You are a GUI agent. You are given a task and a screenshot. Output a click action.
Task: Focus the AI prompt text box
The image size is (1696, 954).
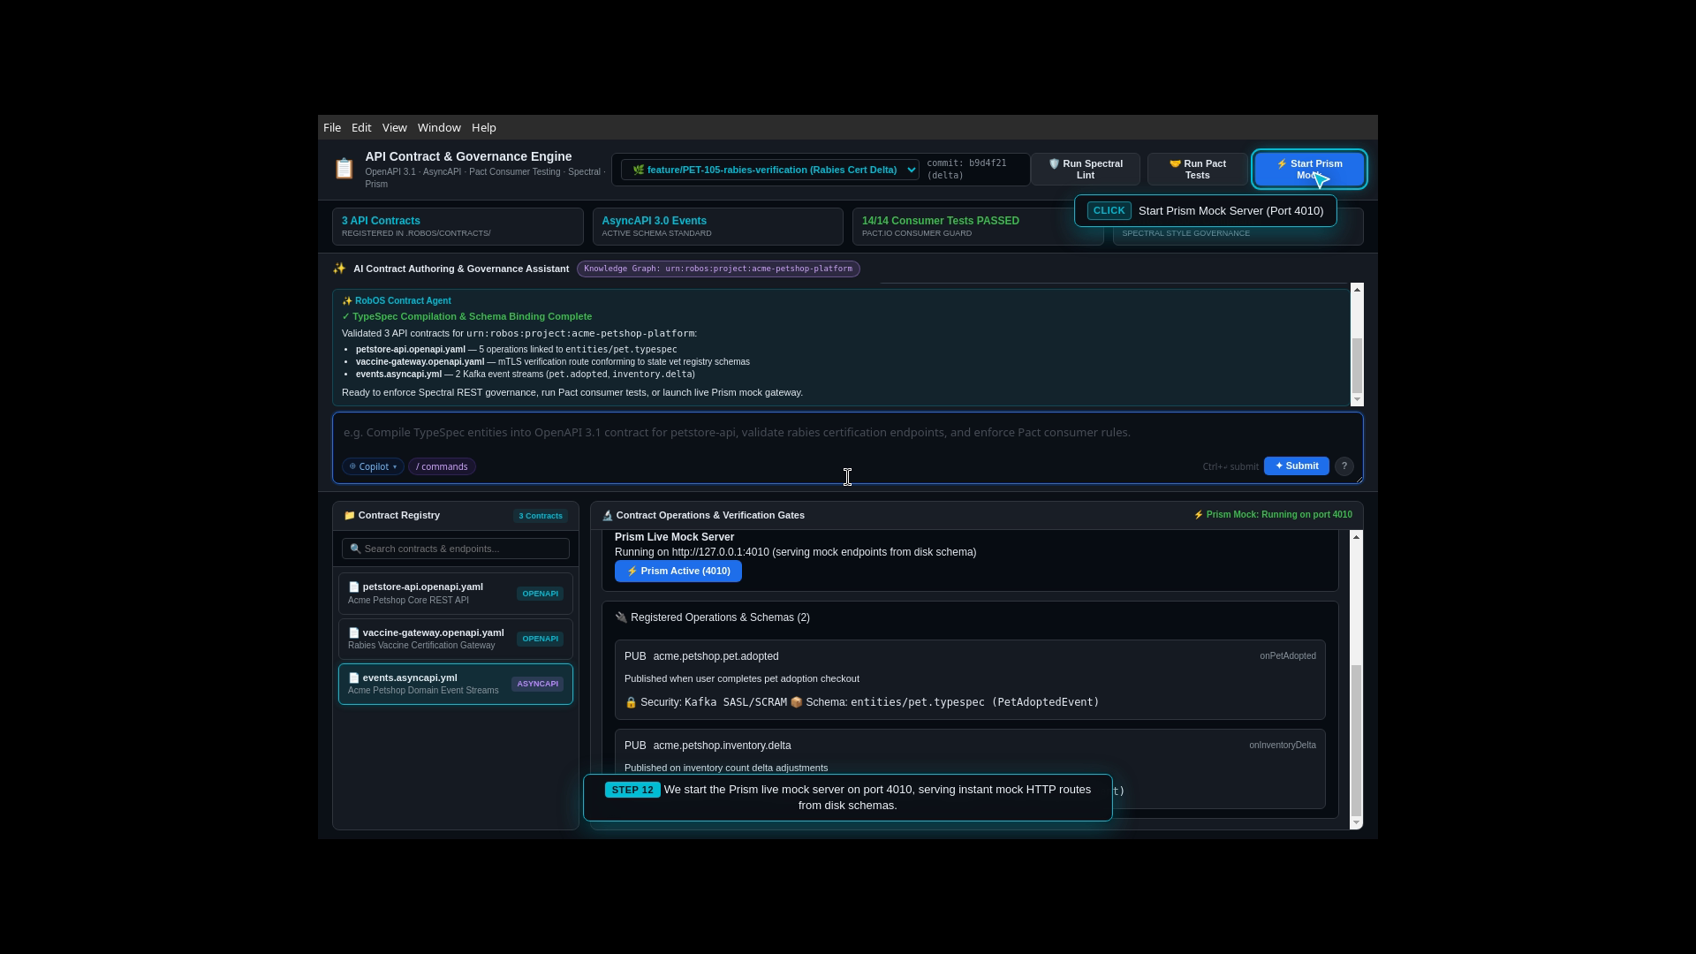pyautogui.click(x=847, y=433)
